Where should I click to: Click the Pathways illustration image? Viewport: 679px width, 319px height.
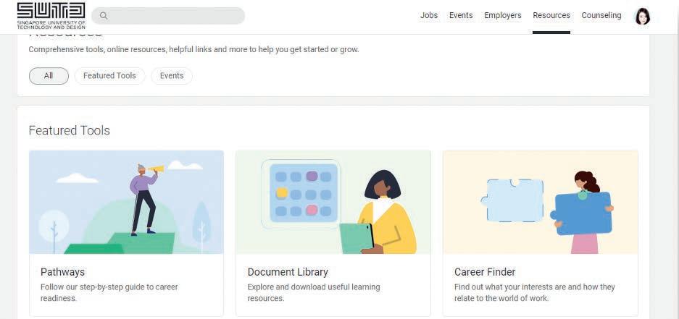tap(126, 202)
